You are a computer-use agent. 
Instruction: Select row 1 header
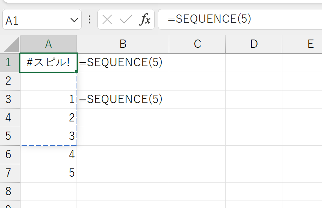(x=10, y=63)
